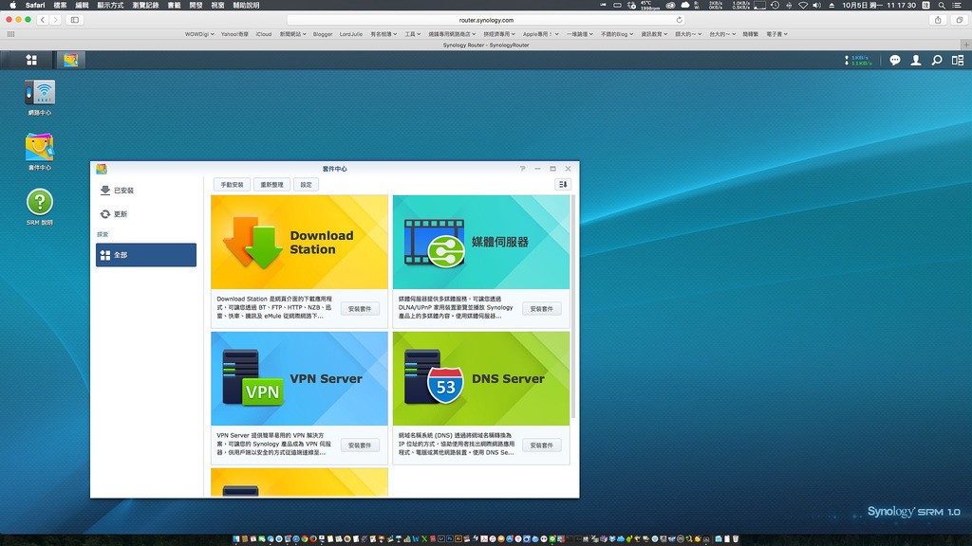This screenshot has width=972, height=546.
Task: Open the SRM search magnifier icon
Action: click(x=937, y=60)
